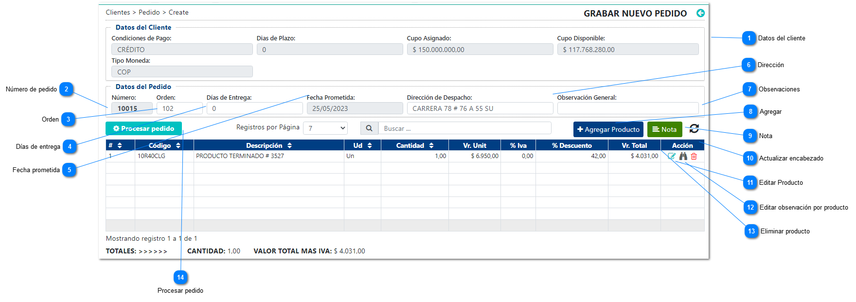The width and height of the screenshot is (856, 302).
Task: Open product observation binoculars icon
Action: coord(683,156)
